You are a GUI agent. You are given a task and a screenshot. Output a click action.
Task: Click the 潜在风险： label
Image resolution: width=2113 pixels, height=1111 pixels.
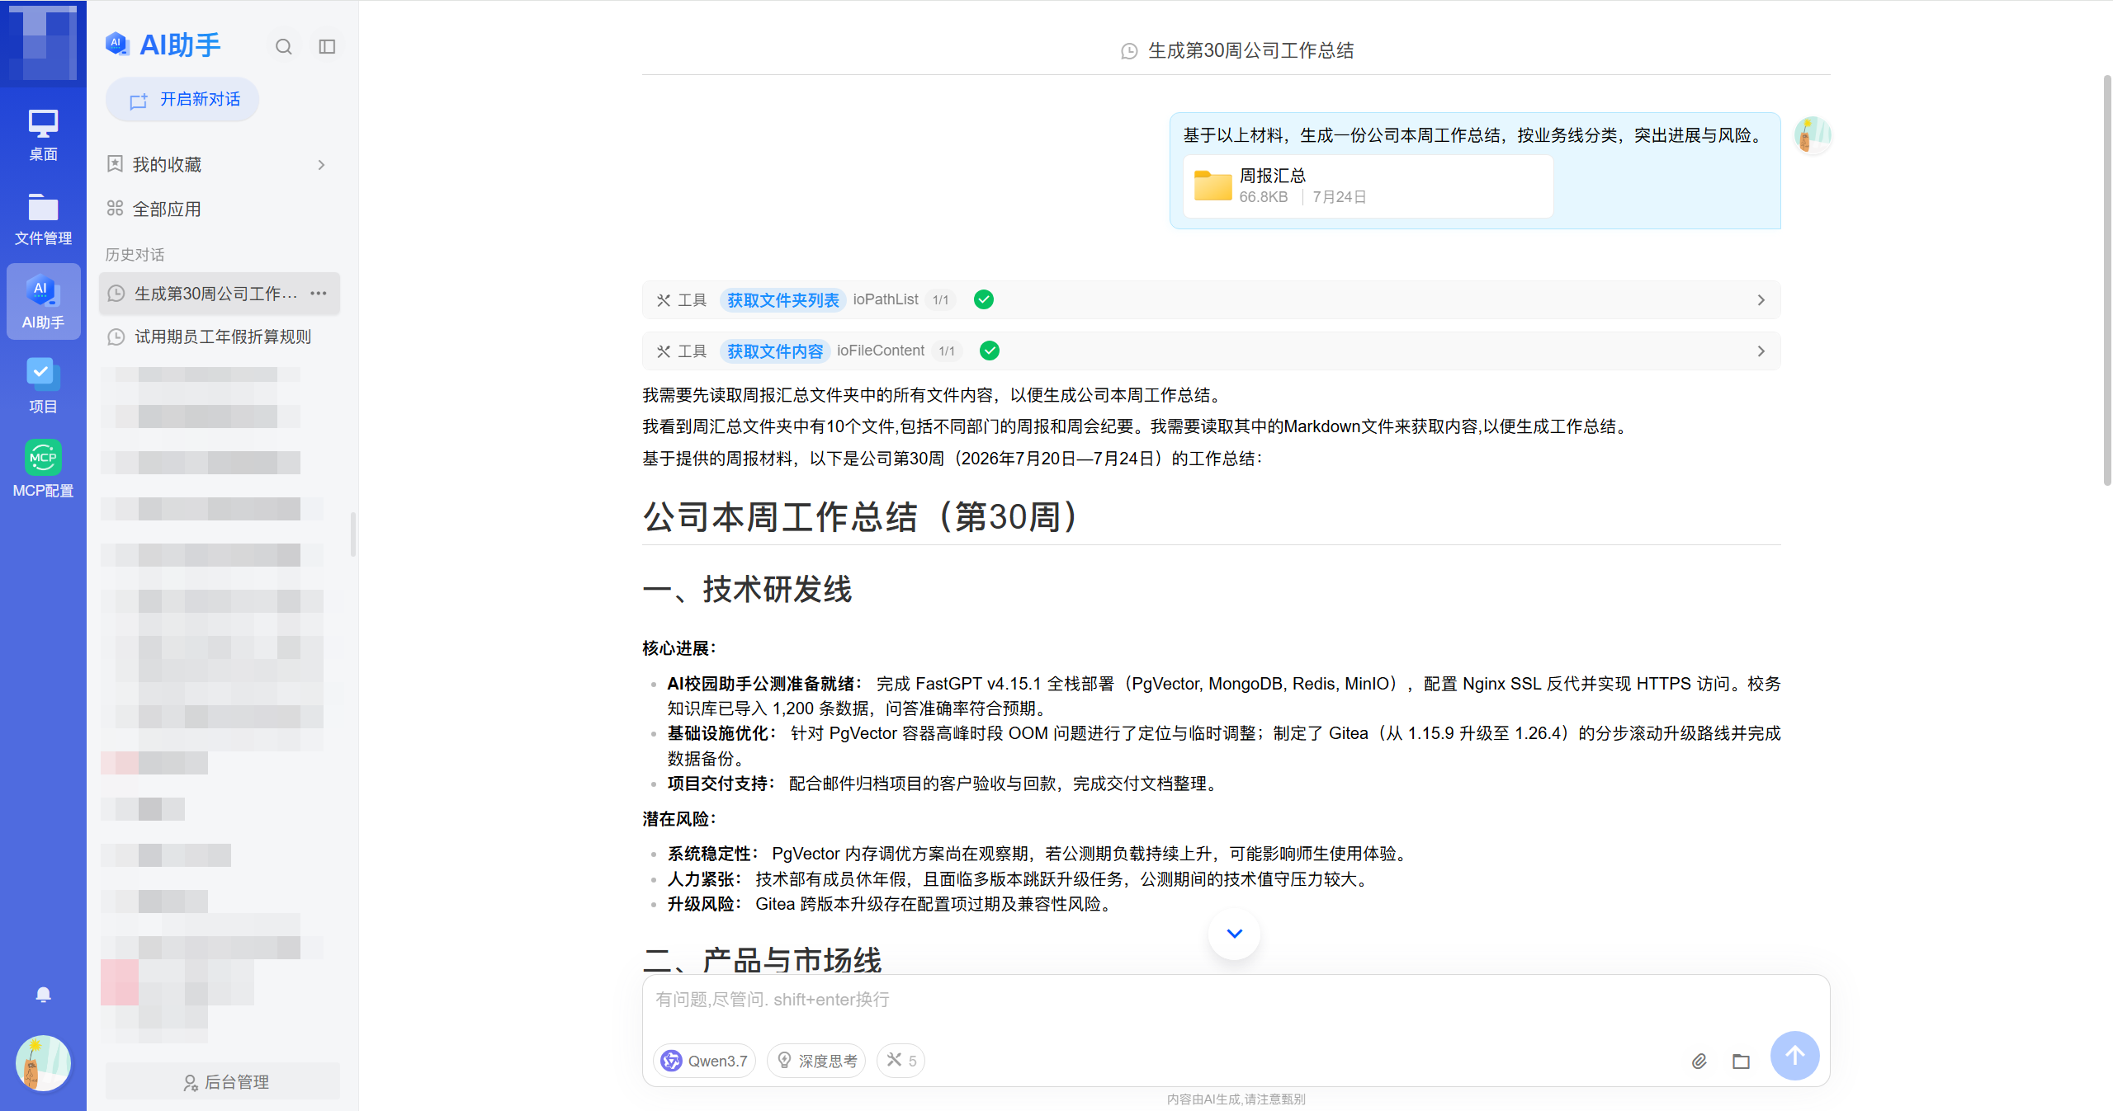coord(679,819)
